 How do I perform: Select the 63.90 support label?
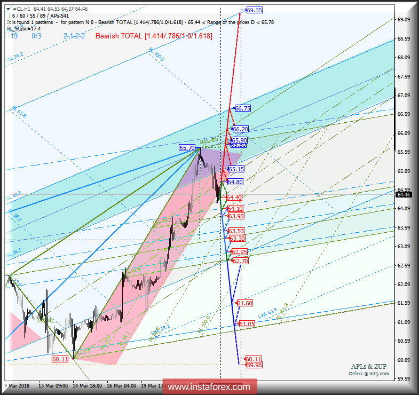(x=236, y=216)
